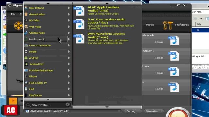
Task: Expand the iPad & Apple TV submenu arrow
Action: coord(69,83)
